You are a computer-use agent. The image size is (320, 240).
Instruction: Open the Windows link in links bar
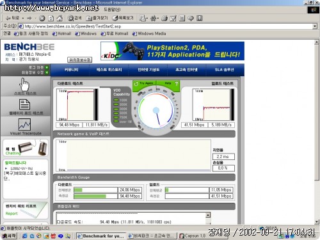(86, 34)
